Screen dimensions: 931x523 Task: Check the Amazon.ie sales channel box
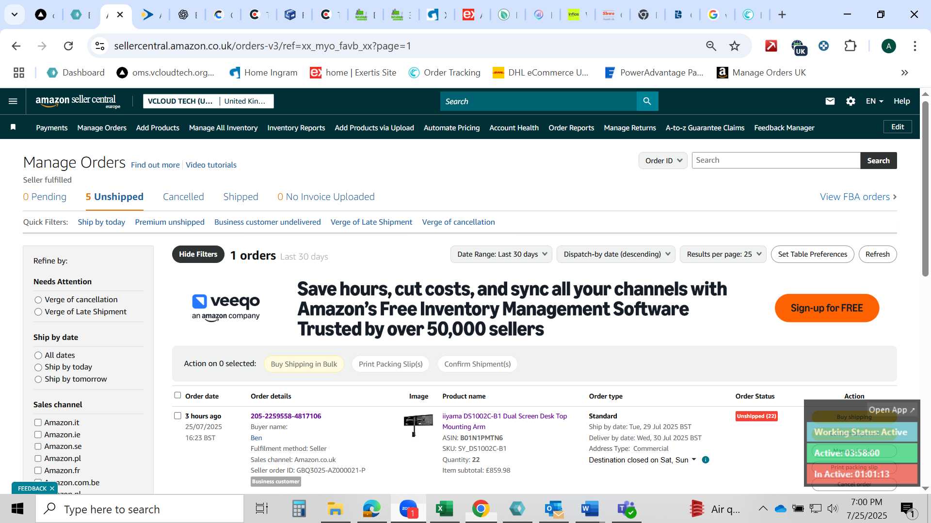coord(38,435)
